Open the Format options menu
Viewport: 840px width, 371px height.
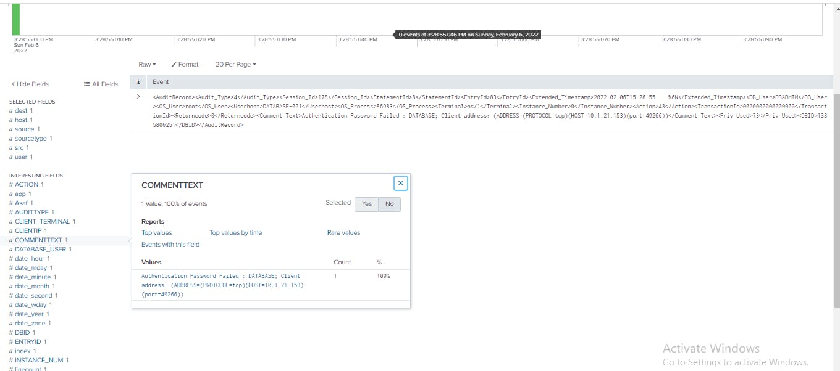185,64
